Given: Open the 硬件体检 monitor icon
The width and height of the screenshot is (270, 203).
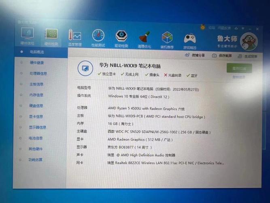Looking at the screenshot, I should (x=28, y=33).
